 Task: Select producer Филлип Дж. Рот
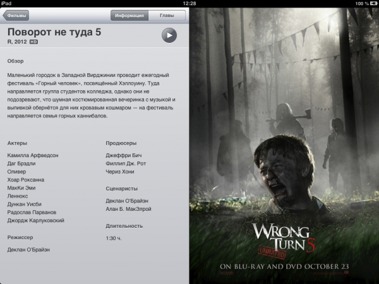[126, 163]
